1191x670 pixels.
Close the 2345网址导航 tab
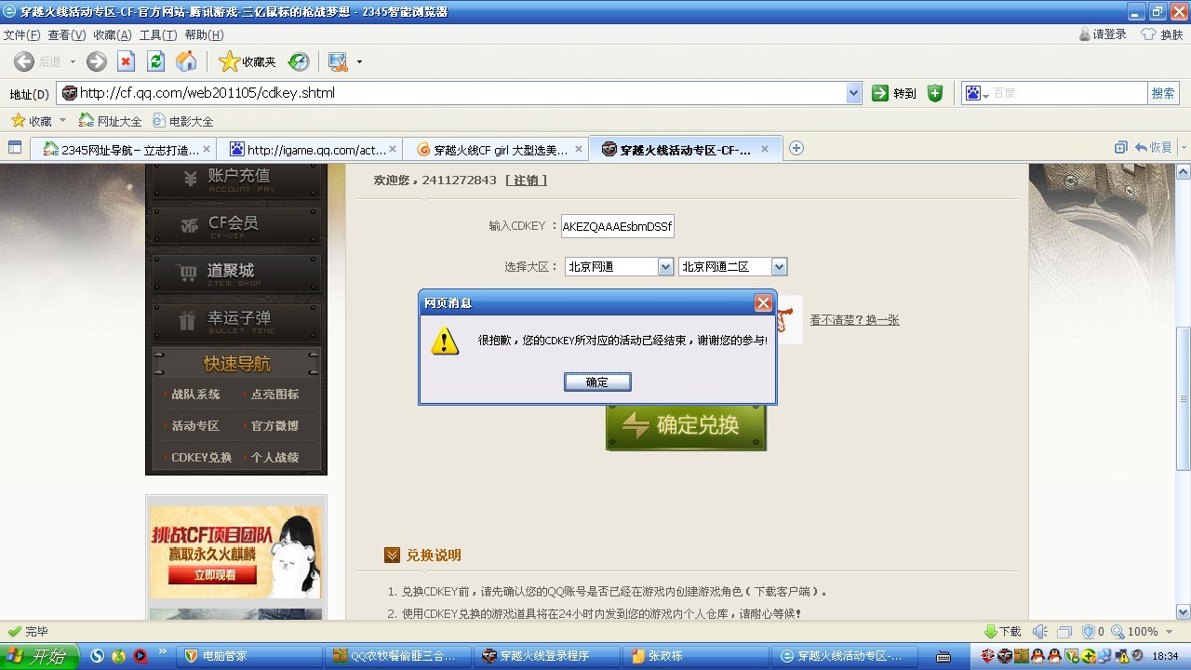click(x=207, y=149)
